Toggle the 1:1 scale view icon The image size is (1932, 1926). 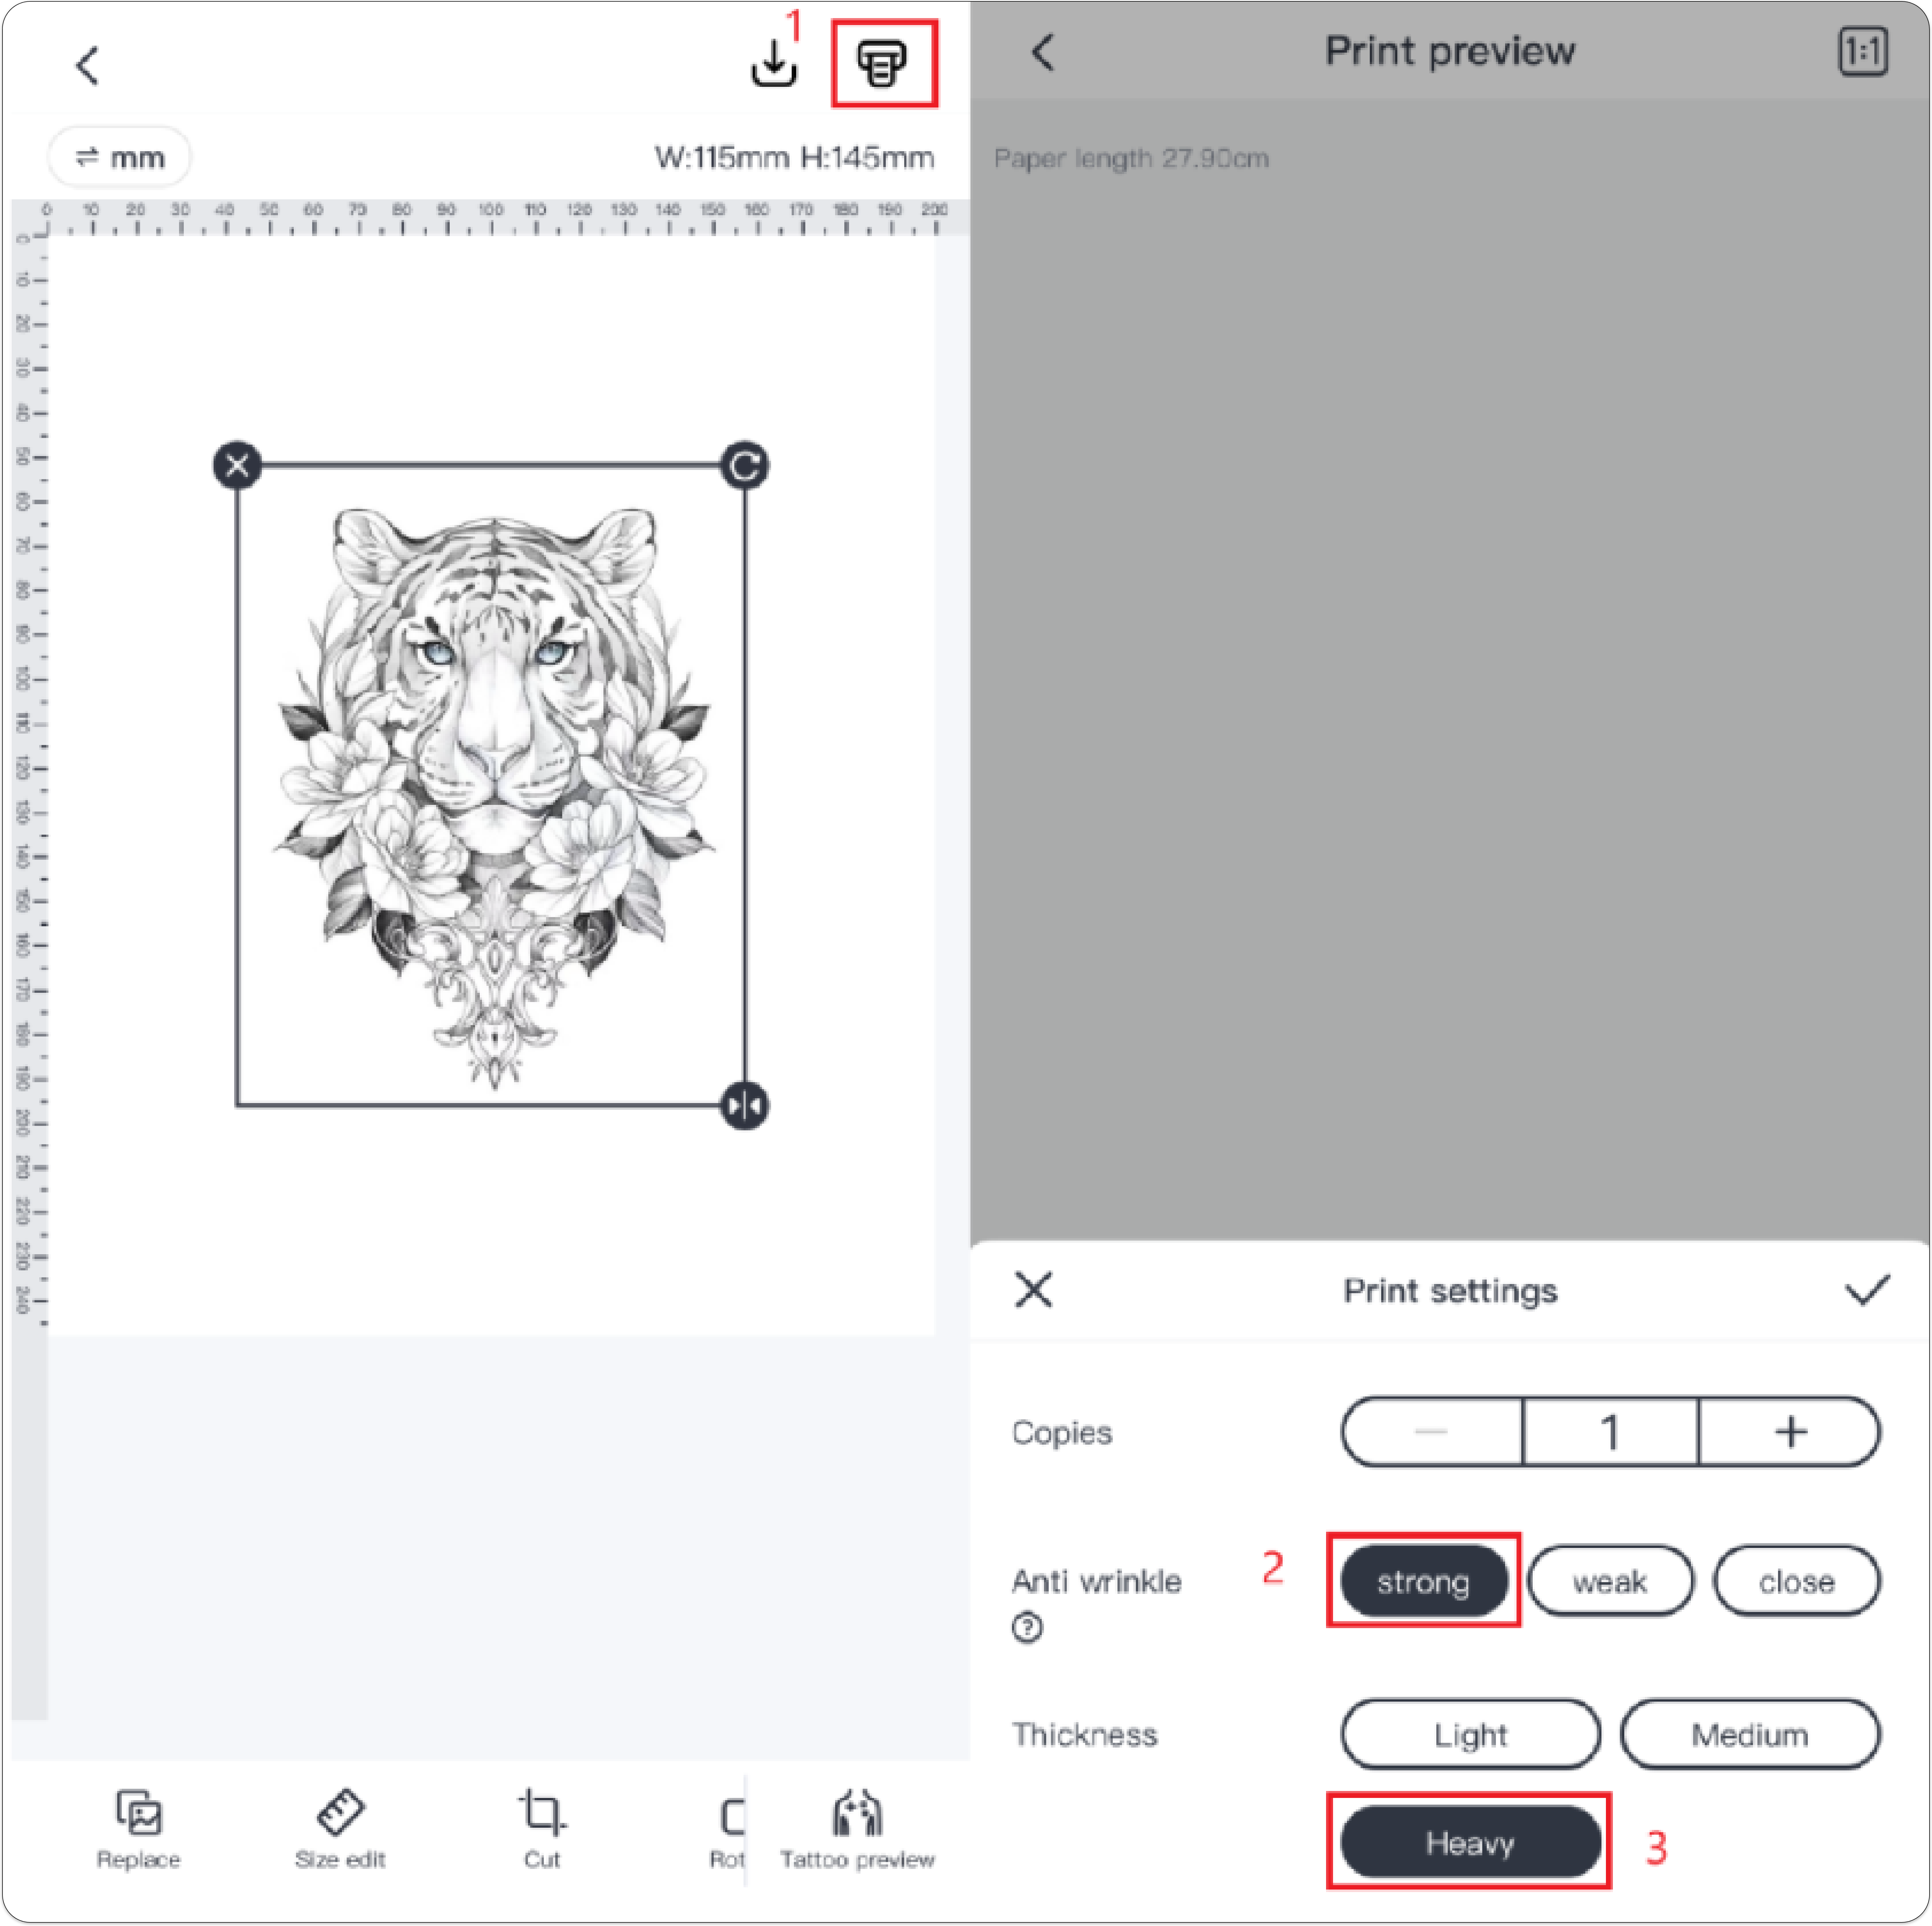pyautogui.click(x=1862, y=51)
